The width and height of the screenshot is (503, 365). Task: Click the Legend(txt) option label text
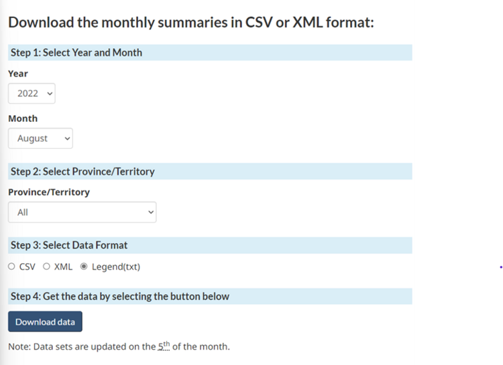(116, 267)
